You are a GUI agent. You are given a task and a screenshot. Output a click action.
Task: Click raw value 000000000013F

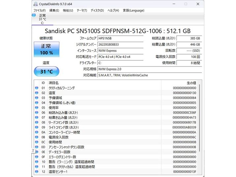[x=185, y=172]
